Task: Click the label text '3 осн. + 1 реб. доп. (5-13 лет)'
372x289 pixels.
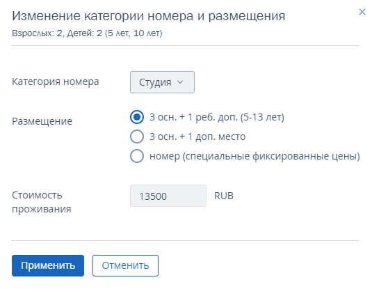Action: 217,117
